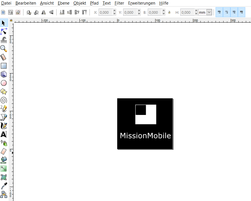Select the Mesh gradient tool
This screenshot has width=251, height=201.
3,177
